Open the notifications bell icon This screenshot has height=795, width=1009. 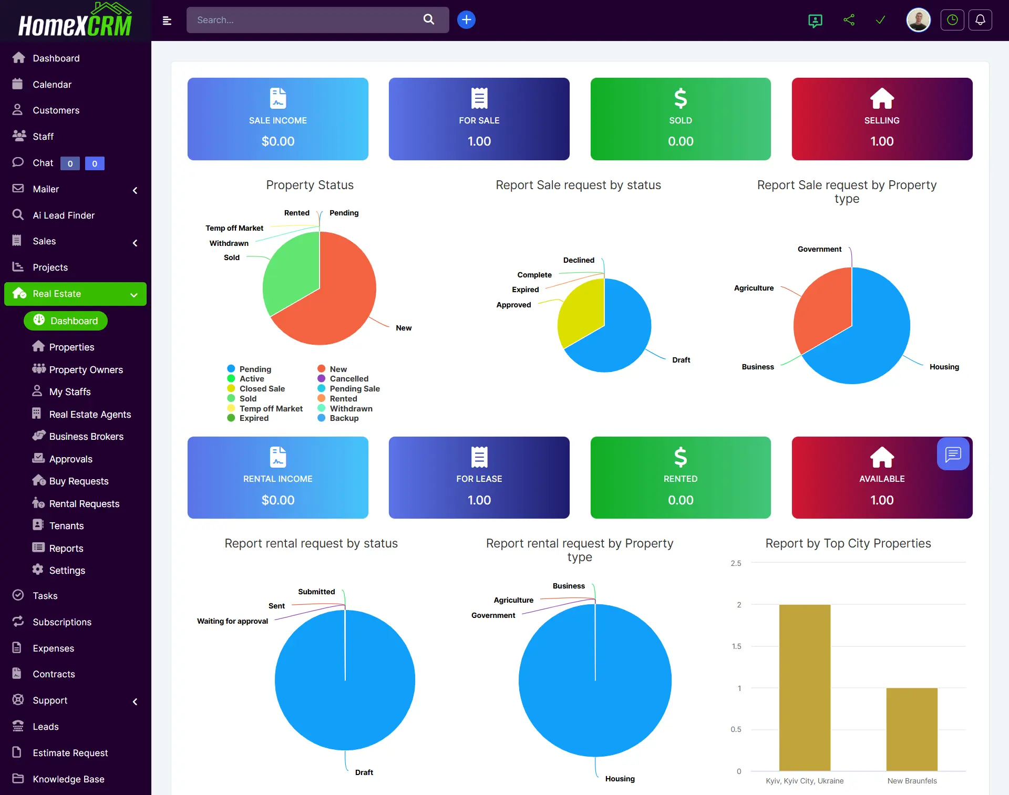point(980,20)
